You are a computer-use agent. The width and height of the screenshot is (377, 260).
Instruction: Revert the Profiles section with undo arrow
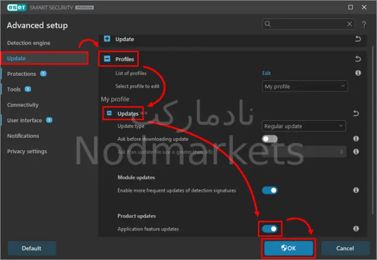(x=358, y=59)
